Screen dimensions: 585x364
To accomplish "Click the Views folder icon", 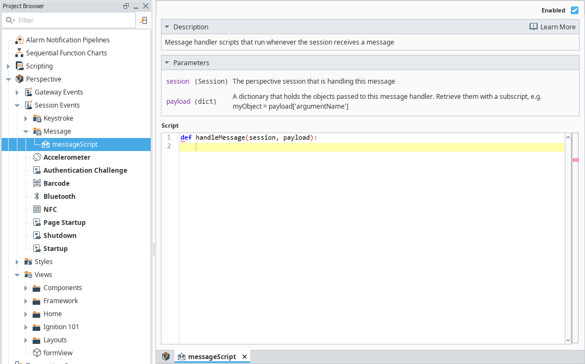I will (28, 275).
